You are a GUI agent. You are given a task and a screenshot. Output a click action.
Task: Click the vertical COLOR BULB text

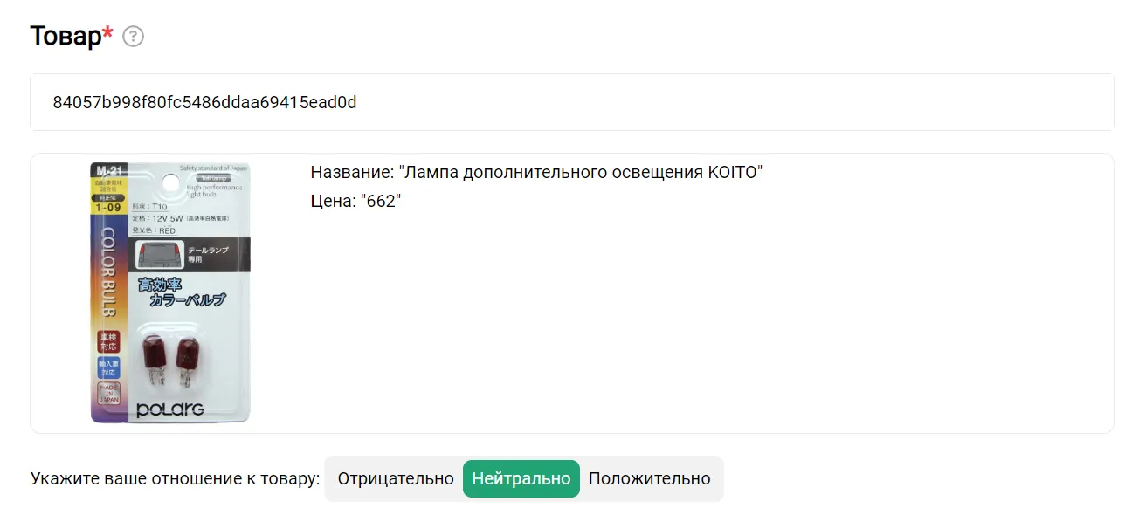[x=108, y=272]
